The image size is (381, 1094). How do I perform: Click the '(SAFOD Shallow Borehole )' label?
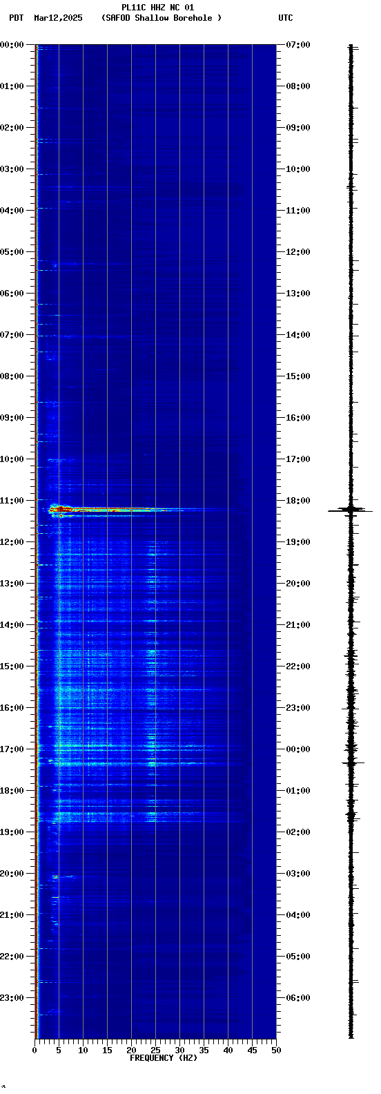coord(162,18)
